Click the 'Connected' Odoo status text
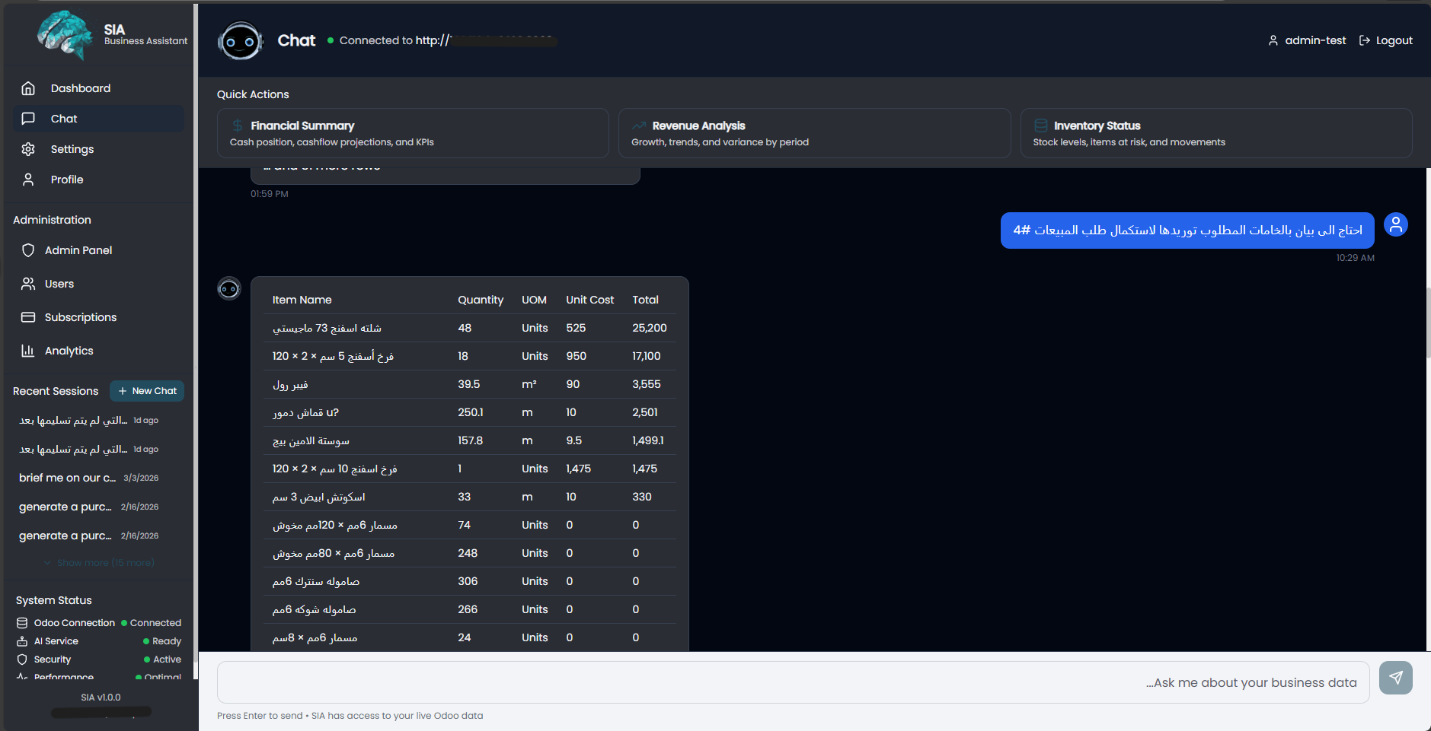The image size is (1431, 731). click(155, 623)
